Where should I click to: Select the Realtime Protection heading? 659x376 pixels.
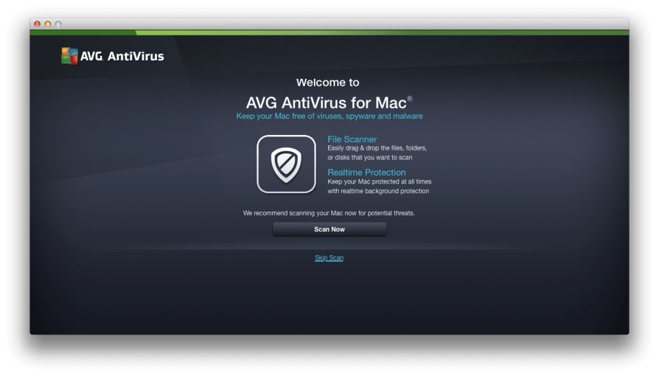click(x=366, y=172)
